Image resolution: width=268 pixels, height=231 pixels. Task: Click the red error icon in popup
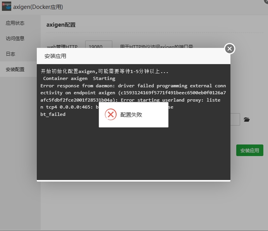pyautogui.click(x=111, y=115)
